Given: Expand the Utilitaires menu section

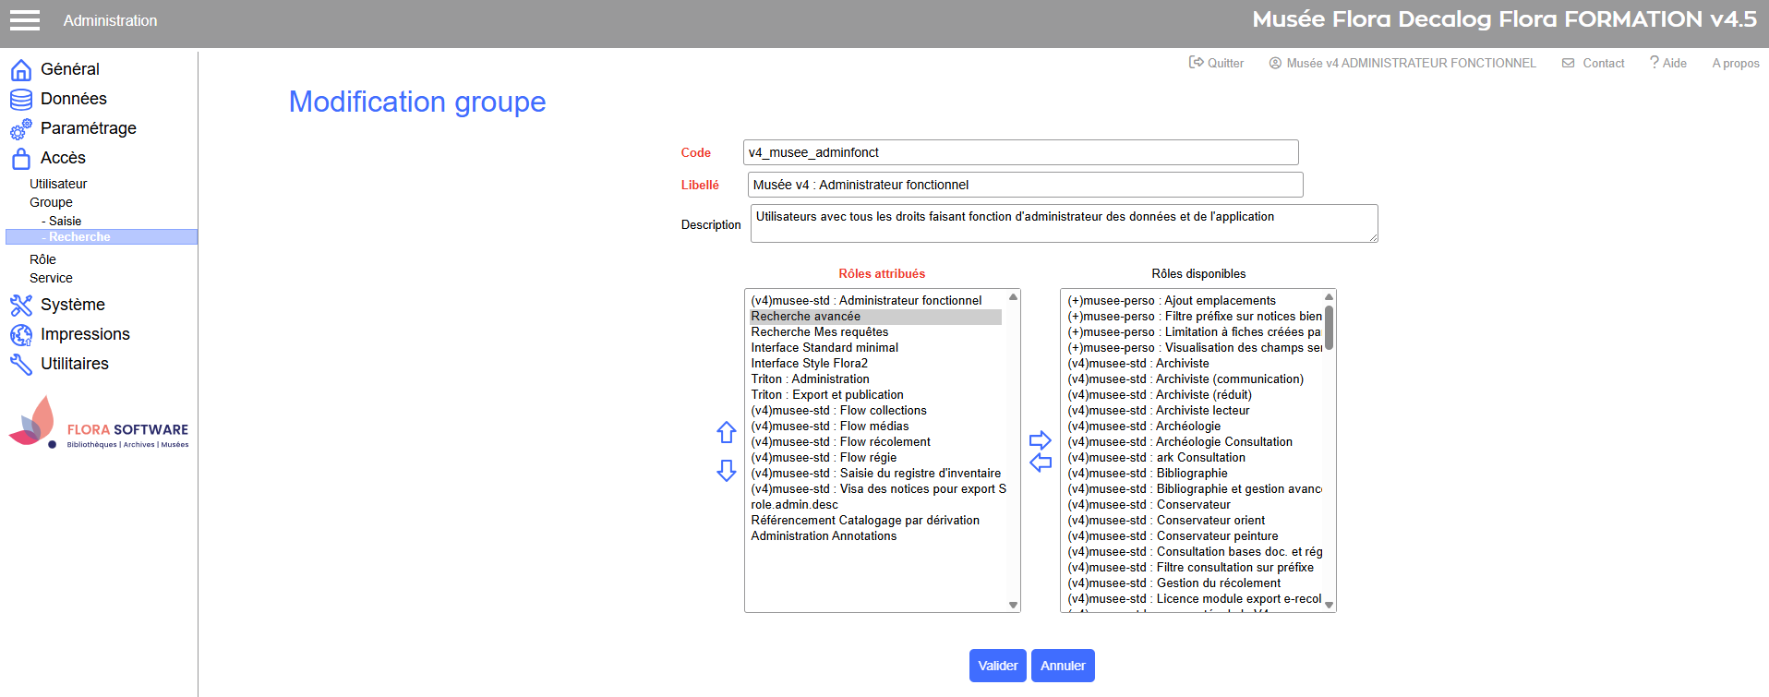Looking at the screenshot, I should (74, 364).
